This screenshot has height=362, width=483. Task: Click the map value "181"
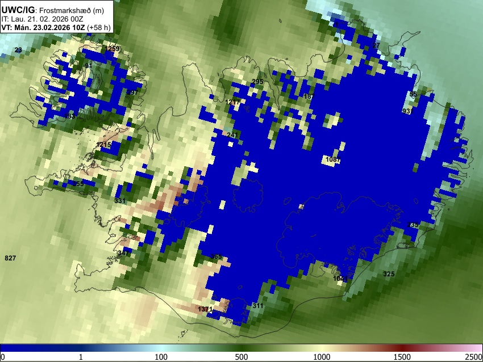309,96
